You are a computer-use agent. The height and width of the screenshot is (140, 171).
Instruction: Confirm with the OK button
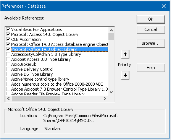tap(151, 19)
